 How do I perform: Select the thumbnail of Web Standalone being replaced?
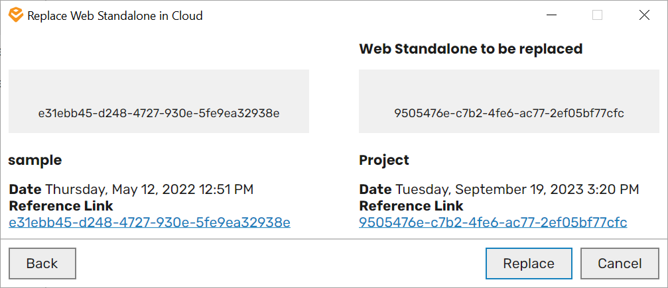click(x=509, y=101)
